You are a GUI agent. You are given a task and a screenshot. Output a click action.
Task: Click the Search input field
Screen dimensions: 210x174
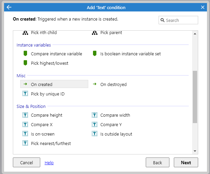point(181,20)
